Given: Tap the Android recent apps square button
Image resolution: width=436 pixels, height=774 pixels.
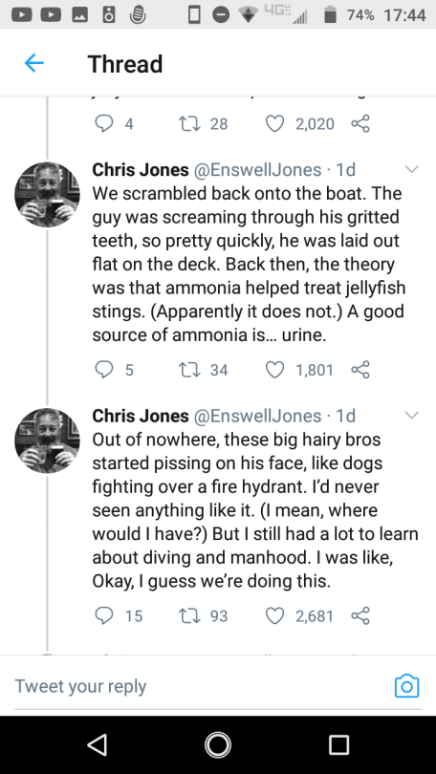Looking at the screenshot, I should [x=338, y=744].
